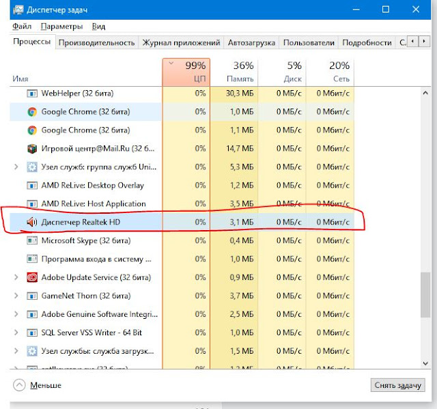Switch to the Журнал приложений tab
Screen dimensions: 437x409
pyautogui.click(x=181, y=42)
